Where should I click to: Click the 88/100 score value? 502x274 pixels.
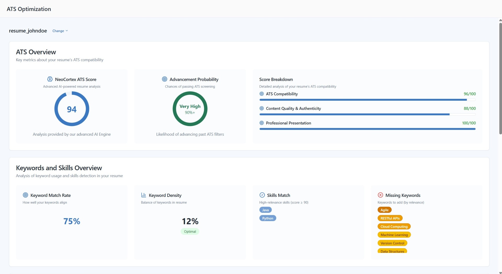[470, 108]
